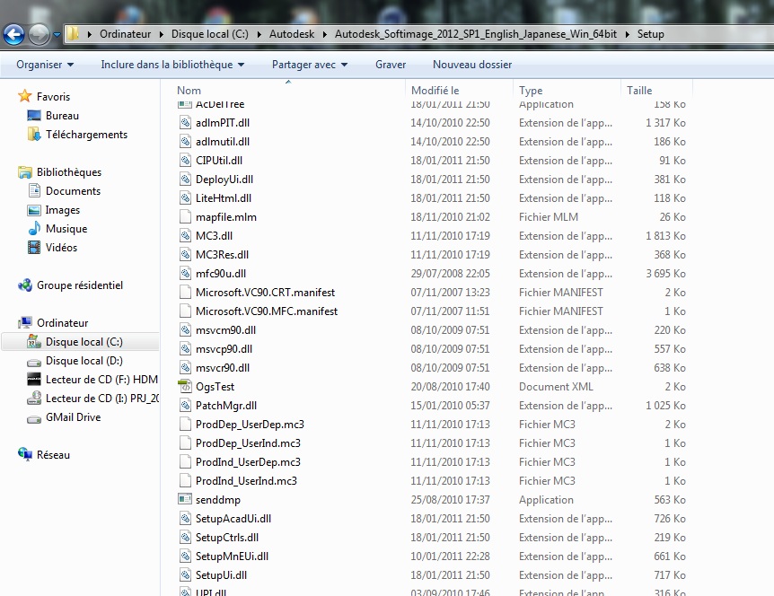Select Réseau network icon in sidebar

(24, 454)
